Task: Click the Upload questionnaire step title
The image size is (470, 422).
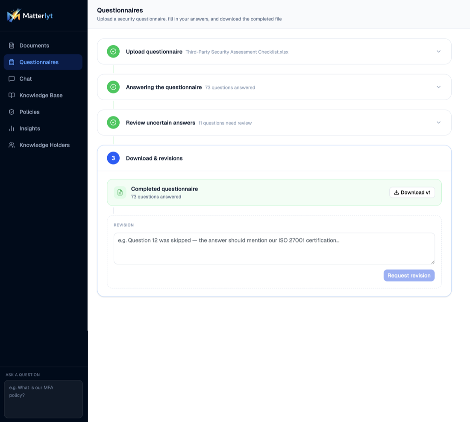Action: point(154,52)
